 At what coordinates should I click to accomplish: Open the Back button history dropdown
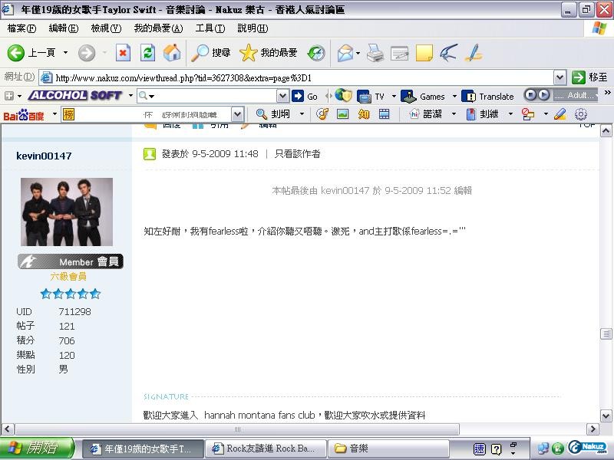[65, 53]
